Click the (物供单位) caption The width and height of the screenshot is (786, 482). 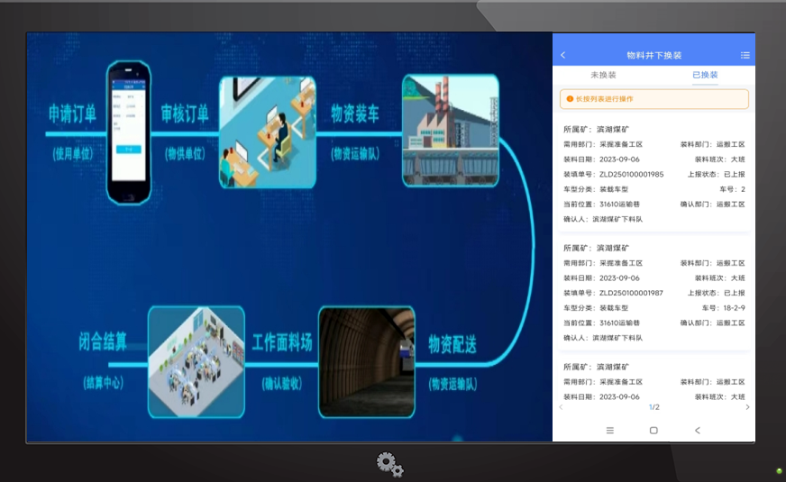185,154
